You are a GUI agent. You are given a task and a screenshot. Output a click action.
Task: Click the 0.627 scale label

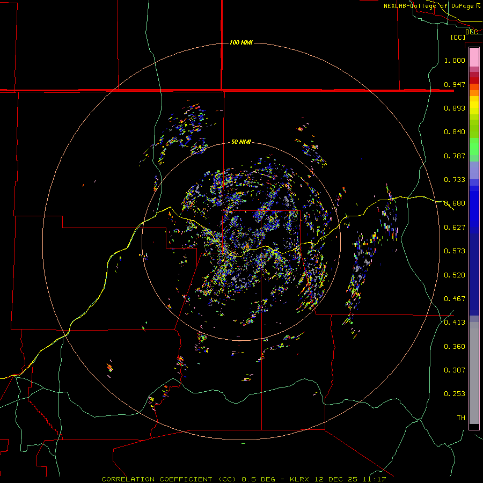coord(455,228)
